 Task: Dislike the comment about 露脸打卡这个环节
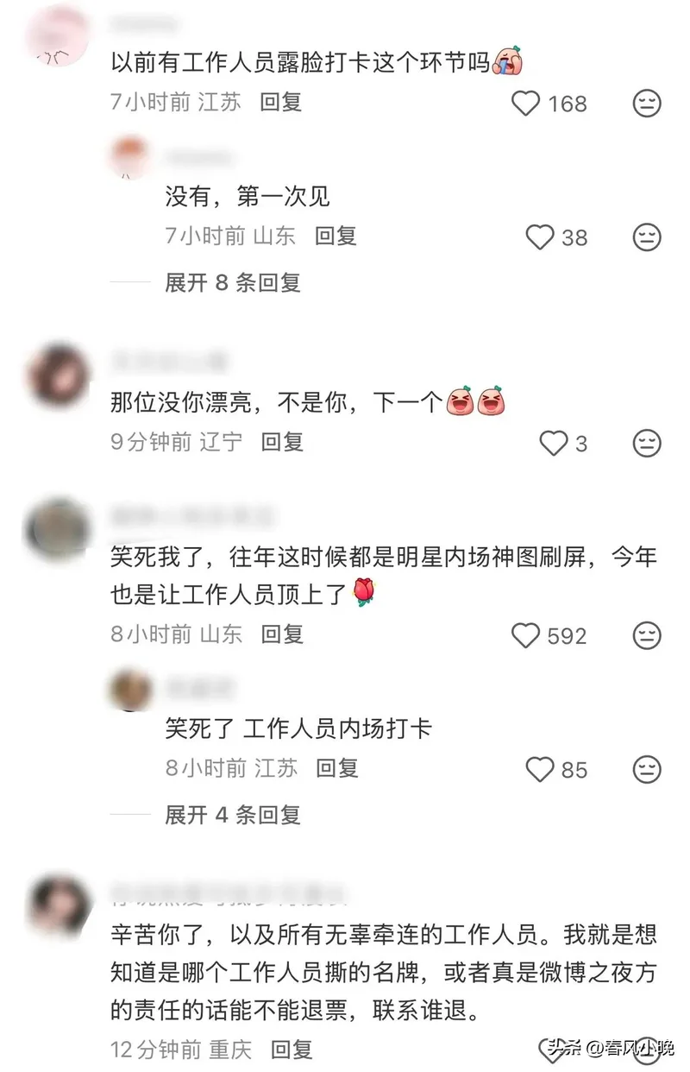pyautogui.click(x=647, y=104)
